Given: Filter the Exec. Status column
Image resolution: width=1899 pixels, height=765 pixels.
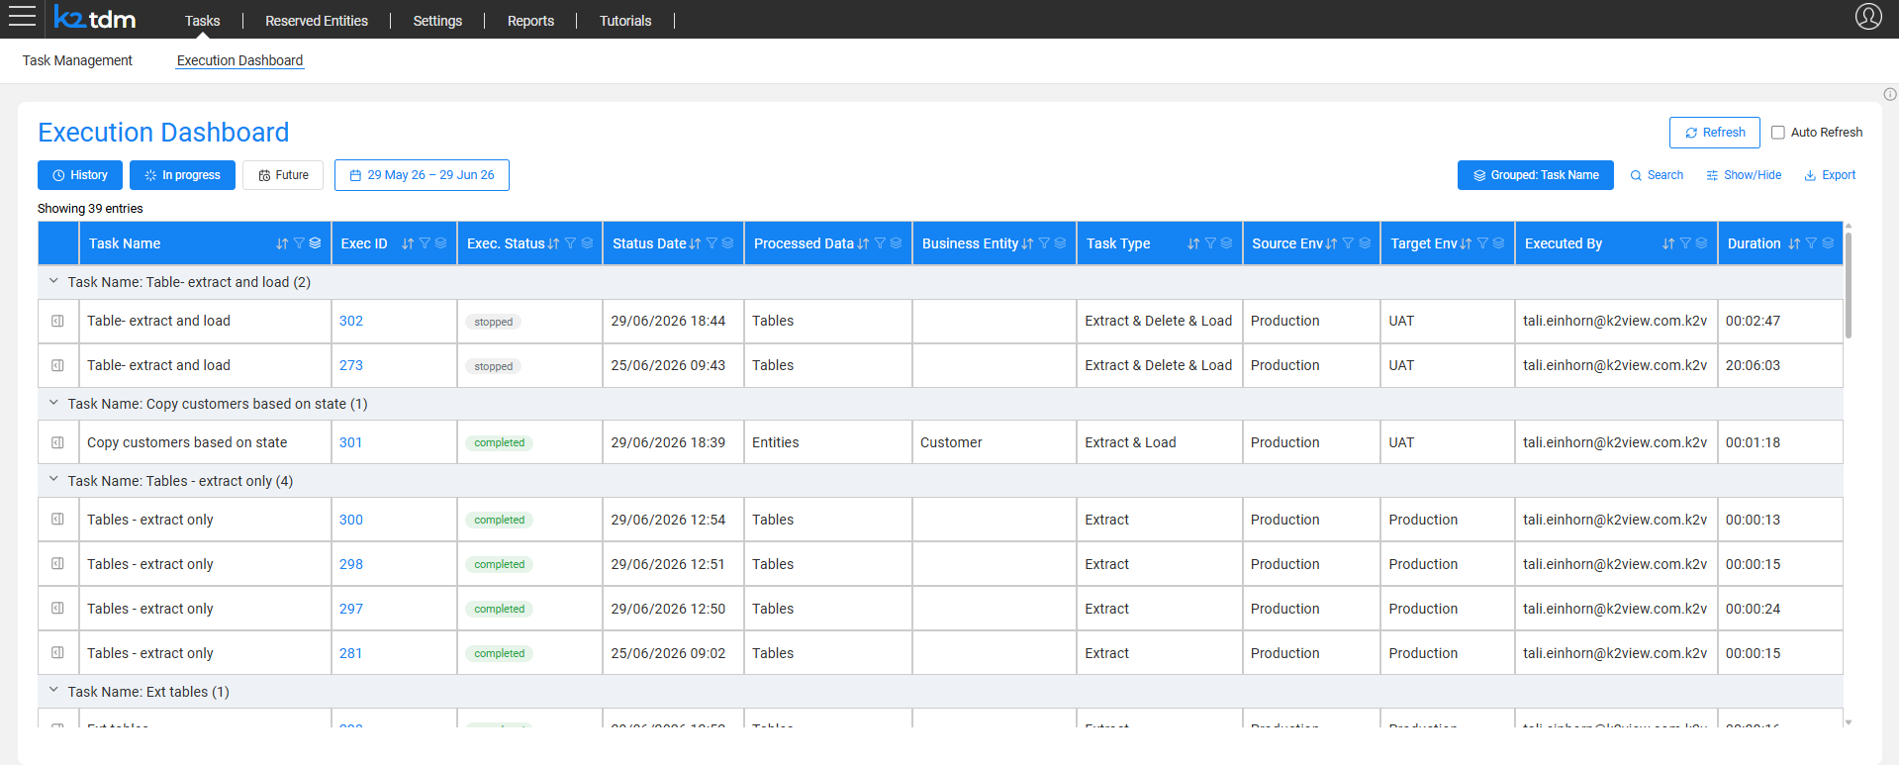Looking at the screenshot, I should pyautogui.click(x=570, y=243).
